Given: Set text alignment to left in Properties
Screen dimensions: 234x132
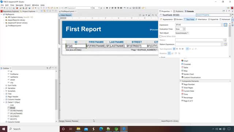Looking at the screenshot, I should point(174,49).
